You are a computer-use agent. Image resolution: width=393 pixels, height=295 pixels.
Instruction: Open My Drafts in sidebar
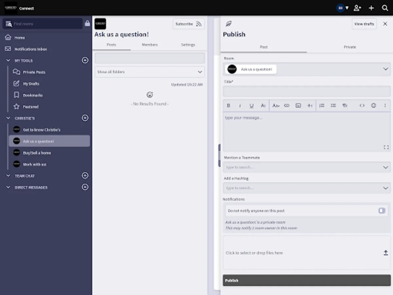pos(31,84)
